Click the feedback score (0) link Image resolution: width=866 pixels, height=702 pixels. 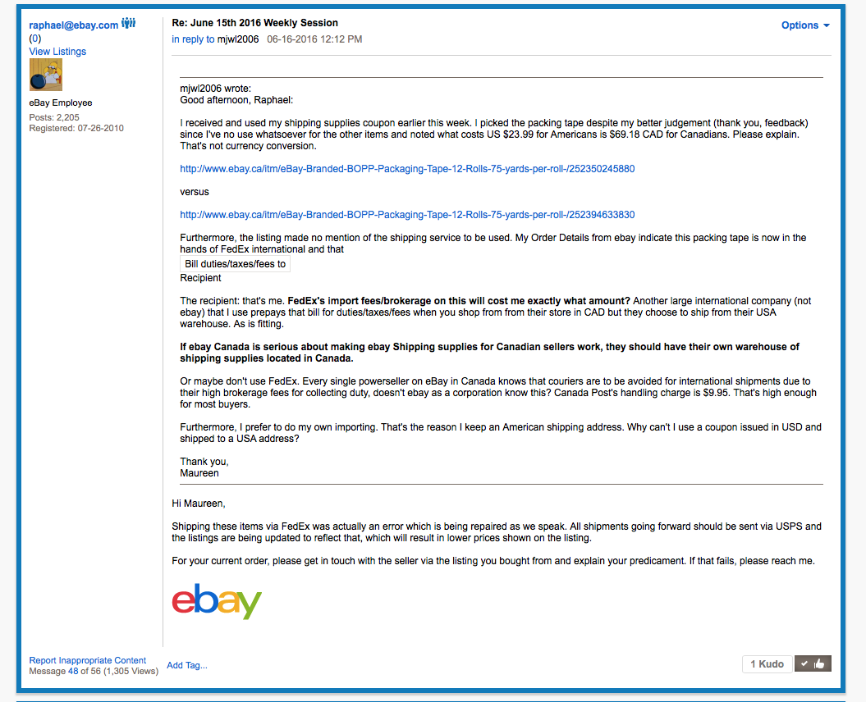coord(35,39)
